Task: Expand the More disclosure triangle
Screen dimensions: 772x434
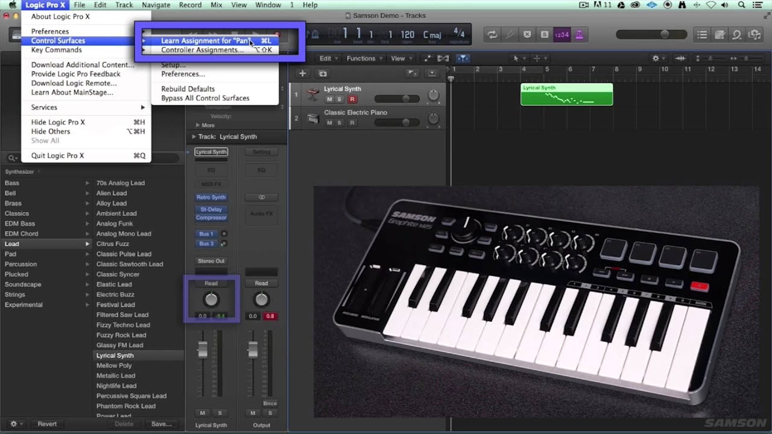Action: pyautogui.click(x=197, y=125)
